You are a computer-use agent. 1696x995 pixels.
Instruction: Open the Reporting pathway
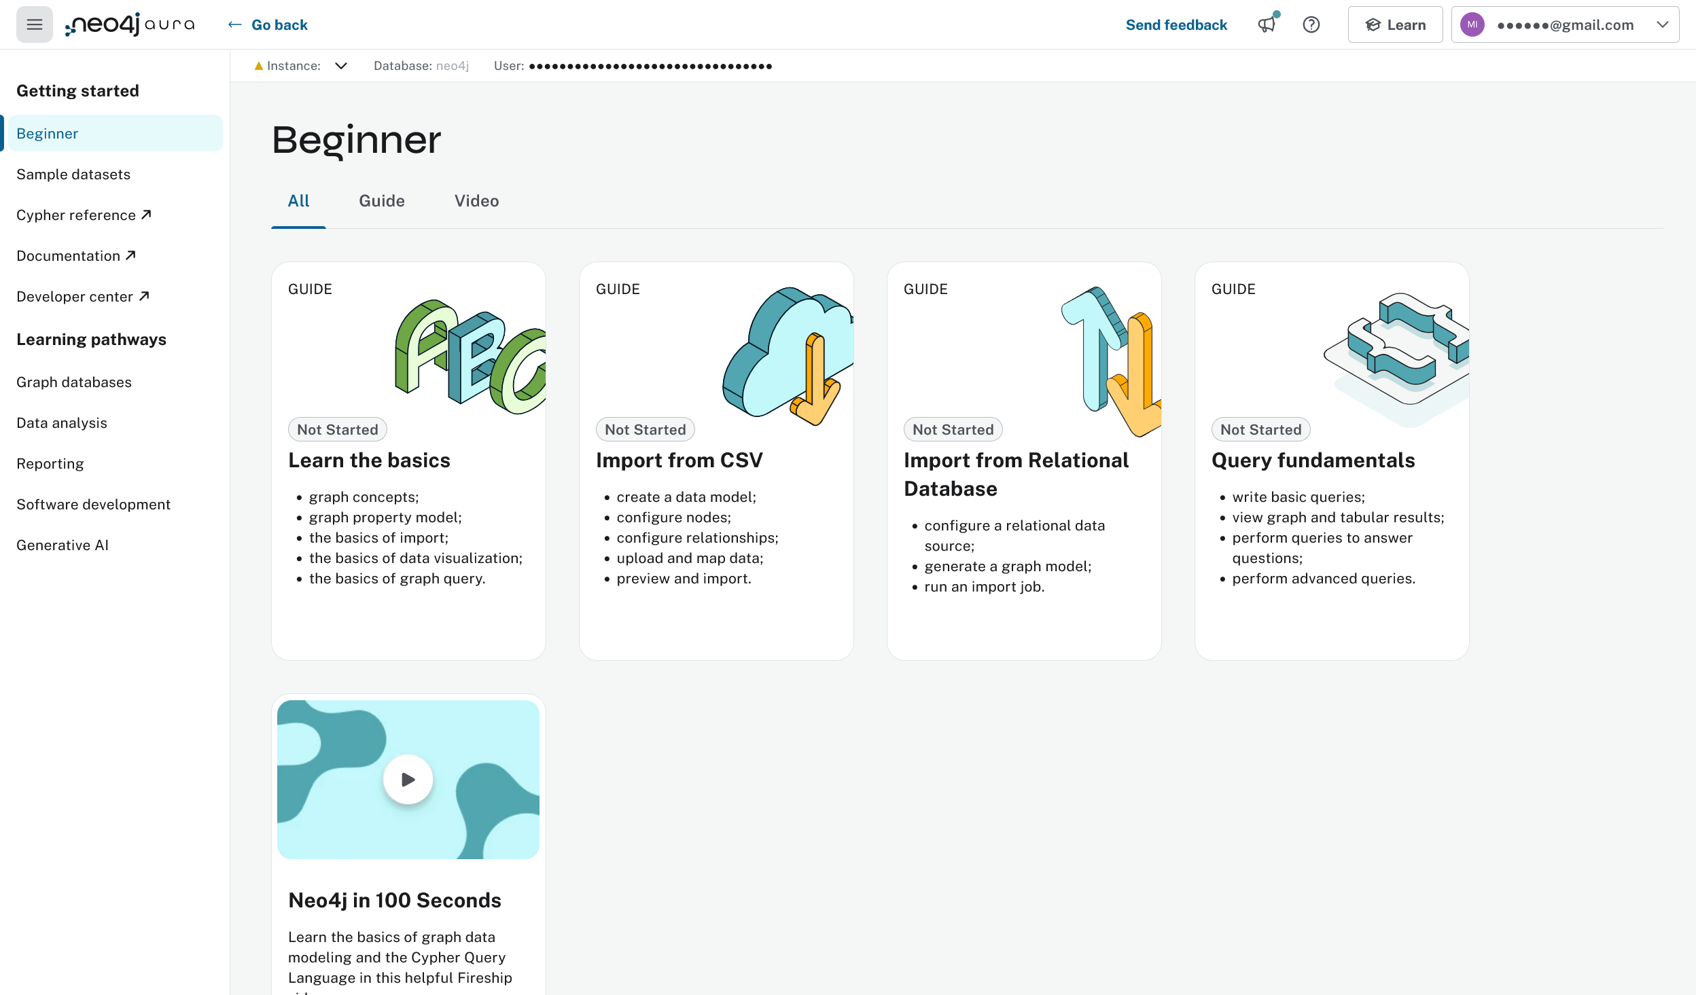pos(50,464)
